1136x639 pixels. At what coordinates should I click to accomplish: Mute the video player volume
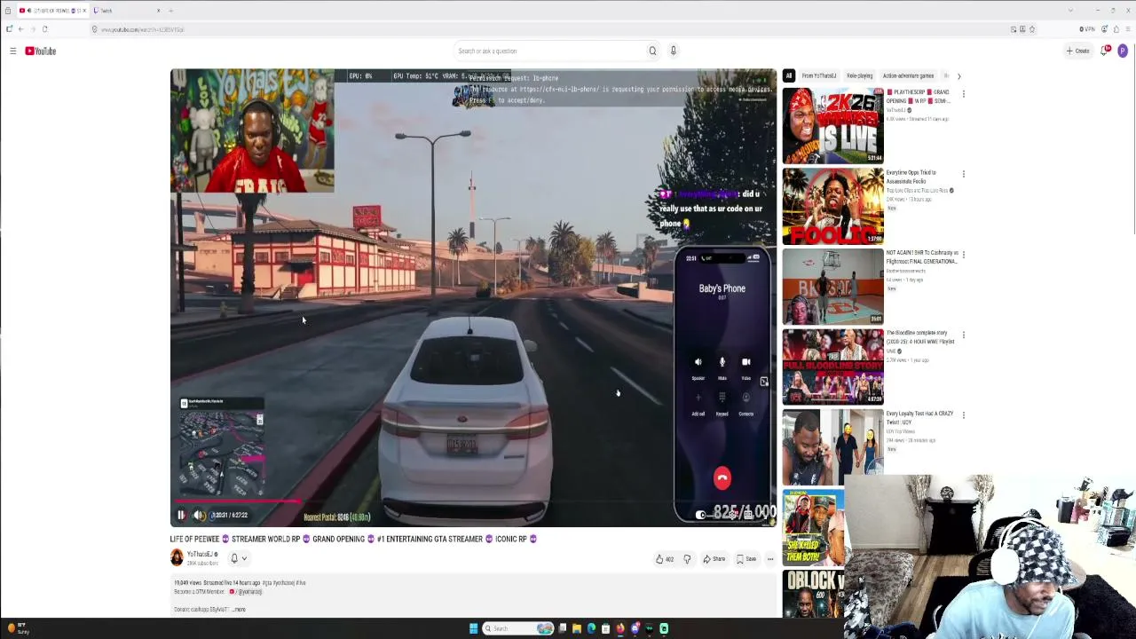[x=199, y=515]
